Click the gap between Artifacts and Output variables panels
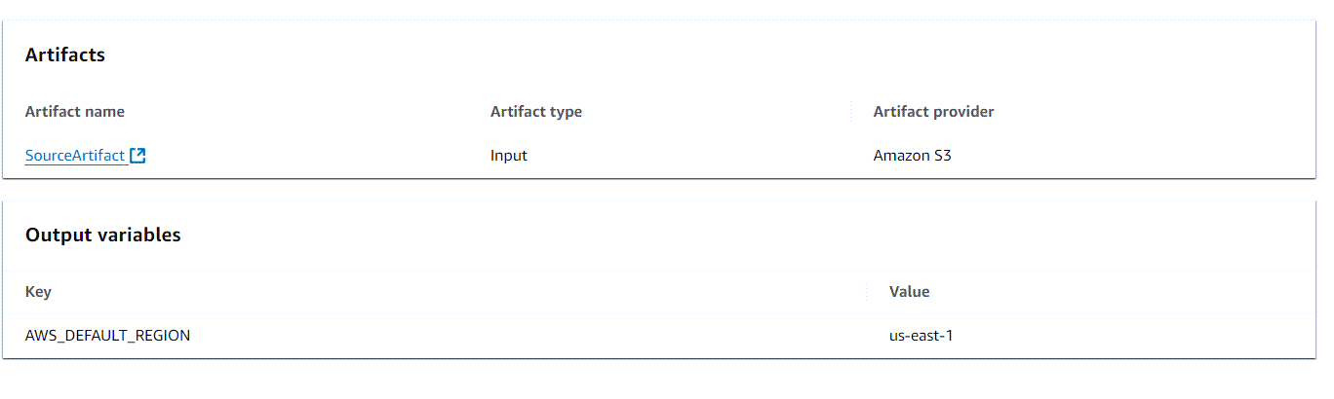Screen dimensions: 1334x399 (x=659, y=190)
